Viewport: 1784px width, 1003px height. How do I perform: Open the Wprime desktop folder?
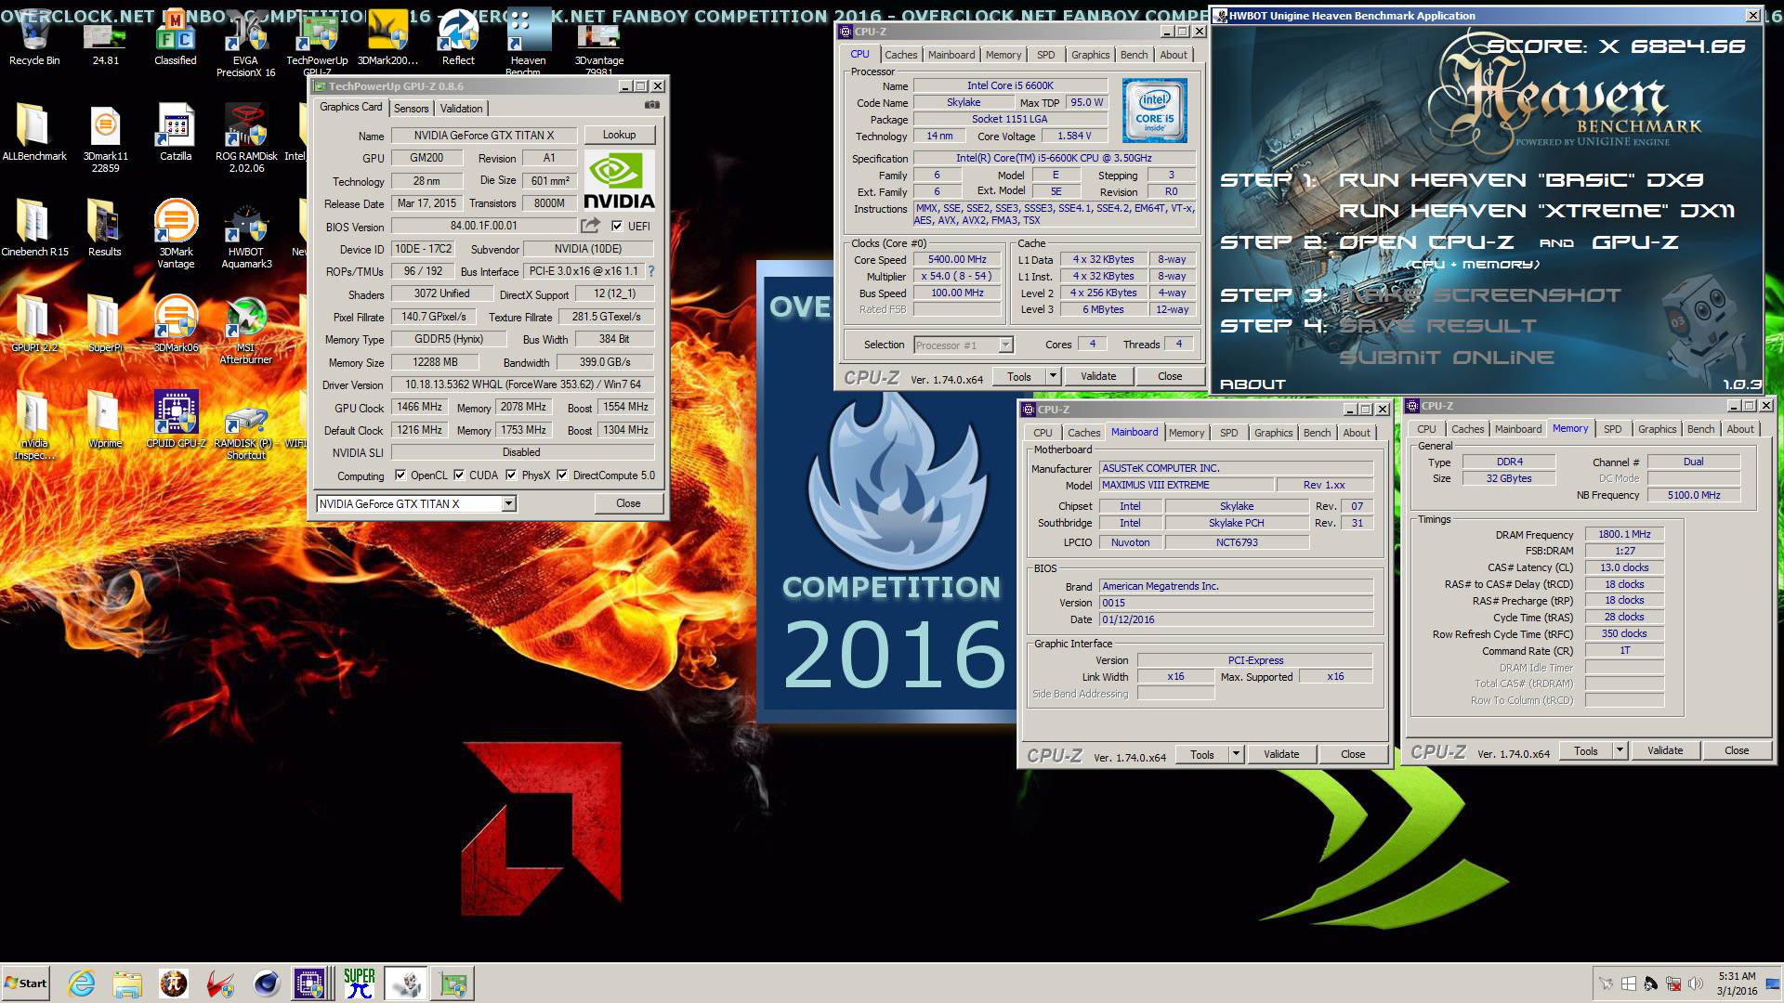105,420
